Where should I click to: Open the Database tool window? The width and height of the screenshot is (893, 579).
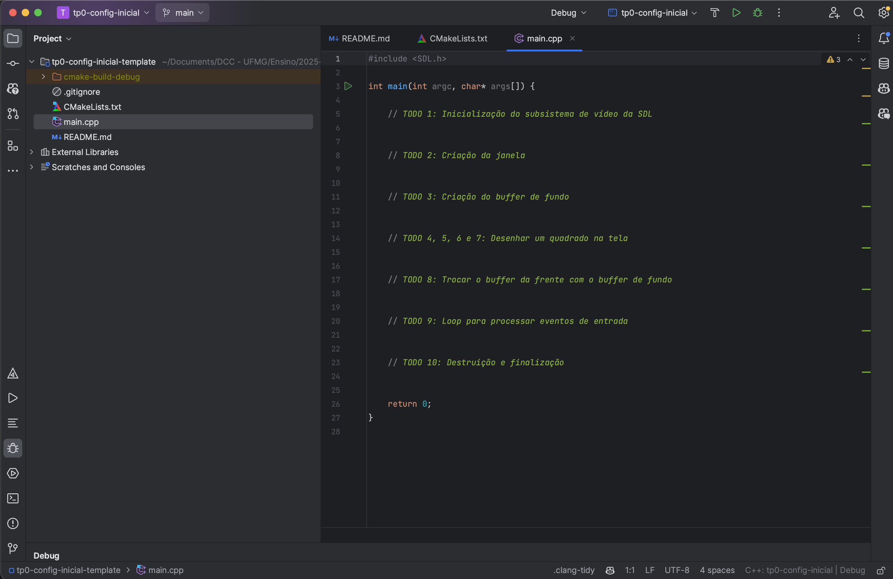pos(884,63)
